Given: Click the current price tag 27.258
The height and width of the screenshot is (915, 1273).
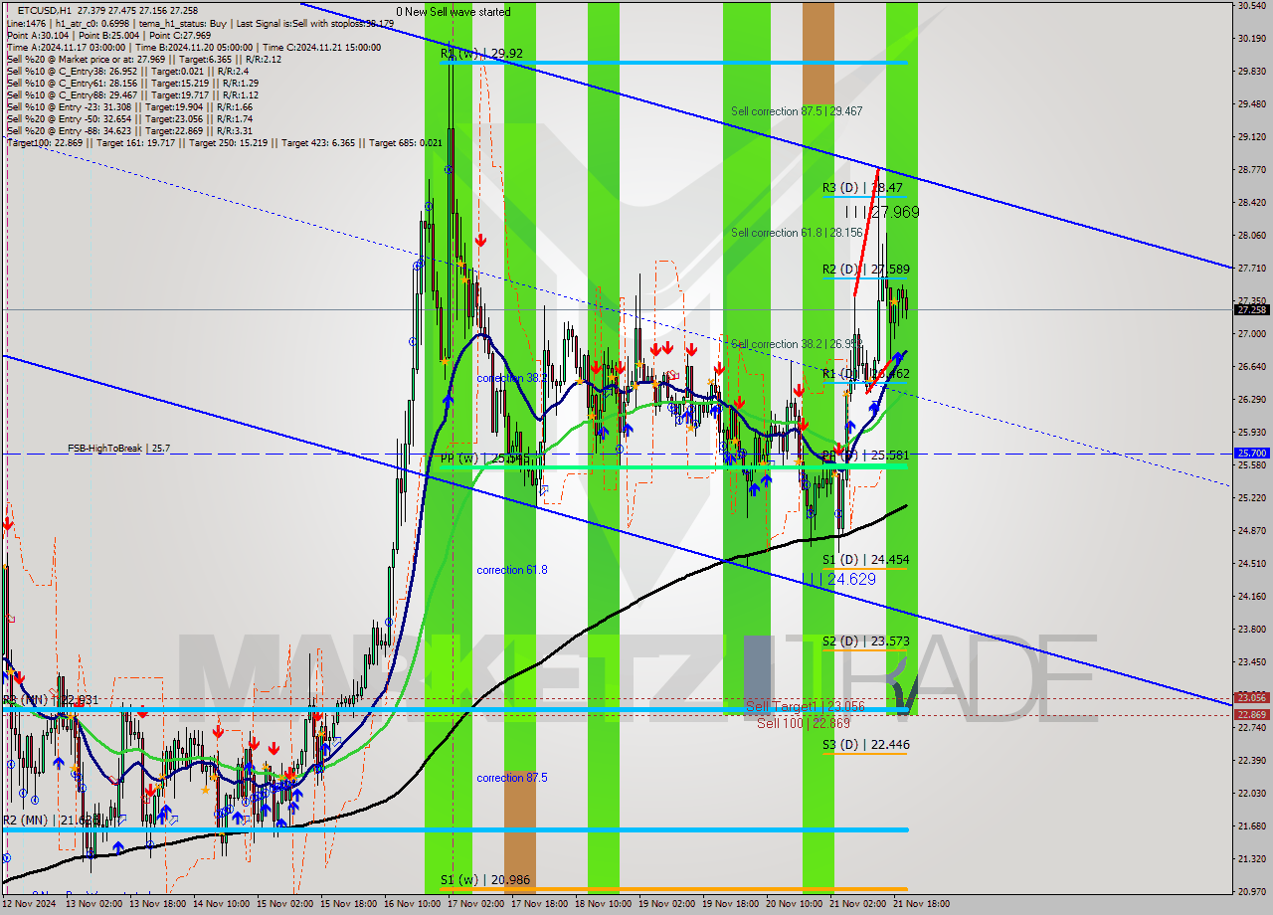Looking at the screenshot, I should tap(1251, 309).
